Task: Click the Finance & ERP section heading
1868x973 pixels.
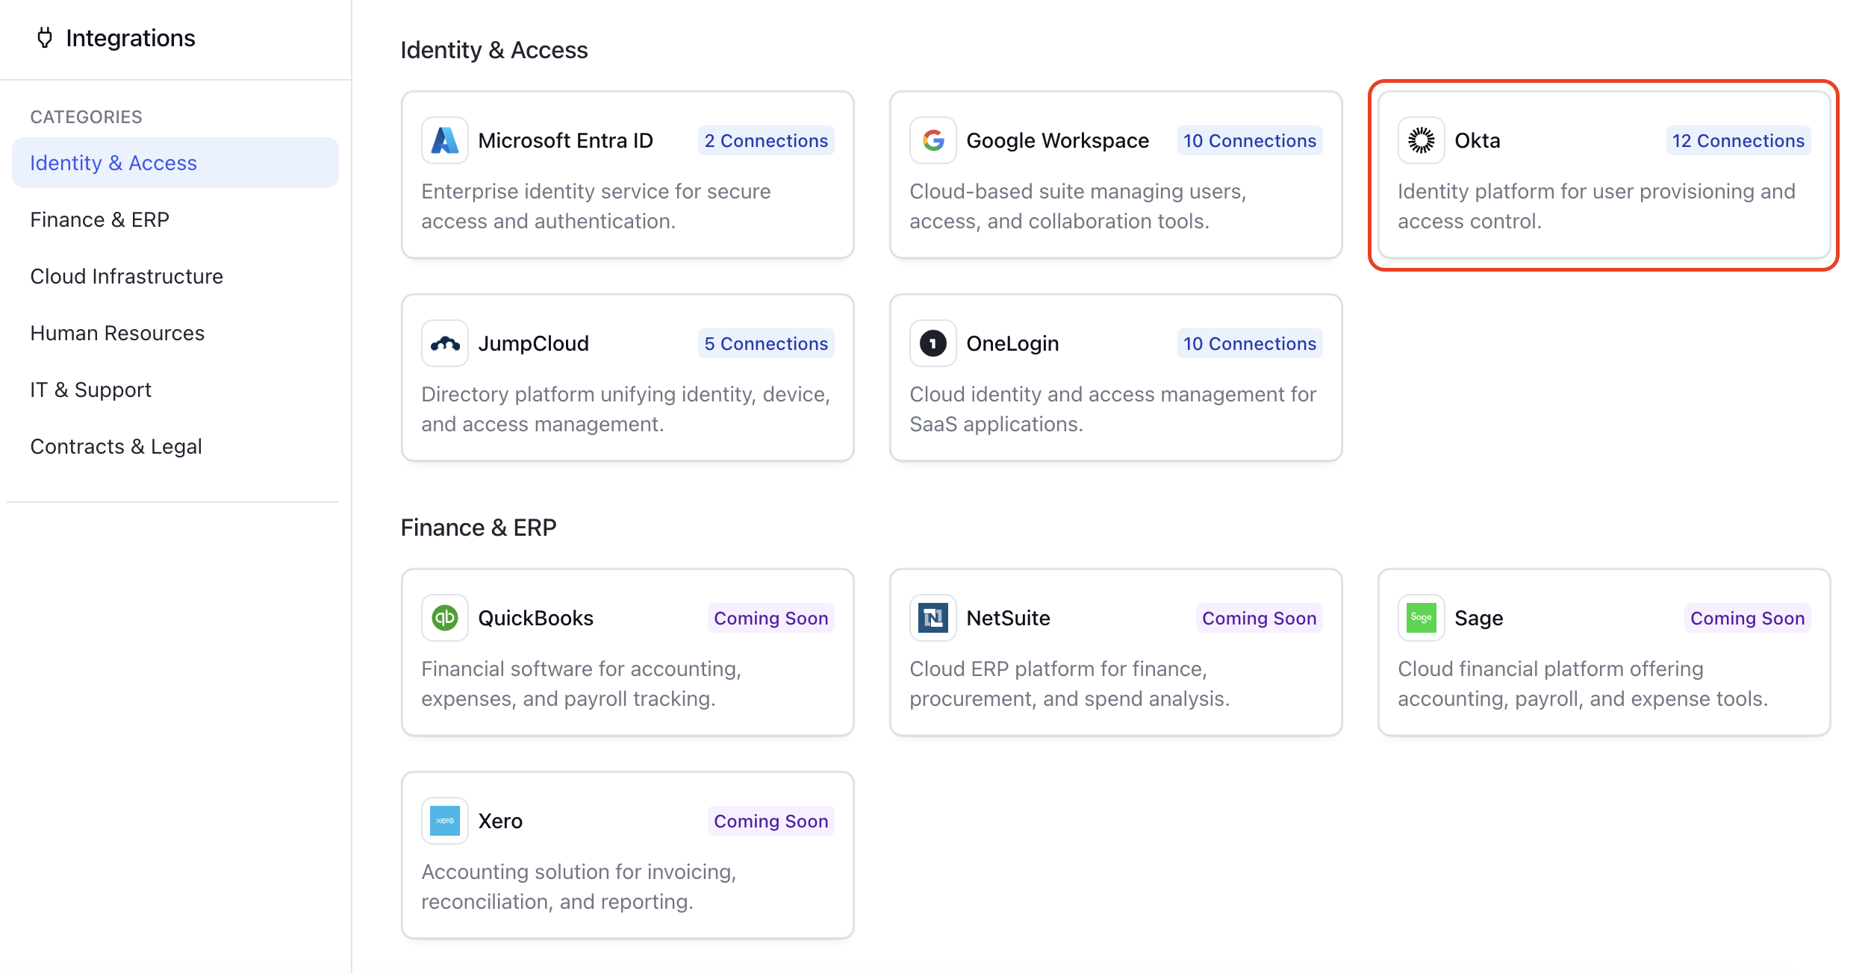Action: (x=479, y=527)
